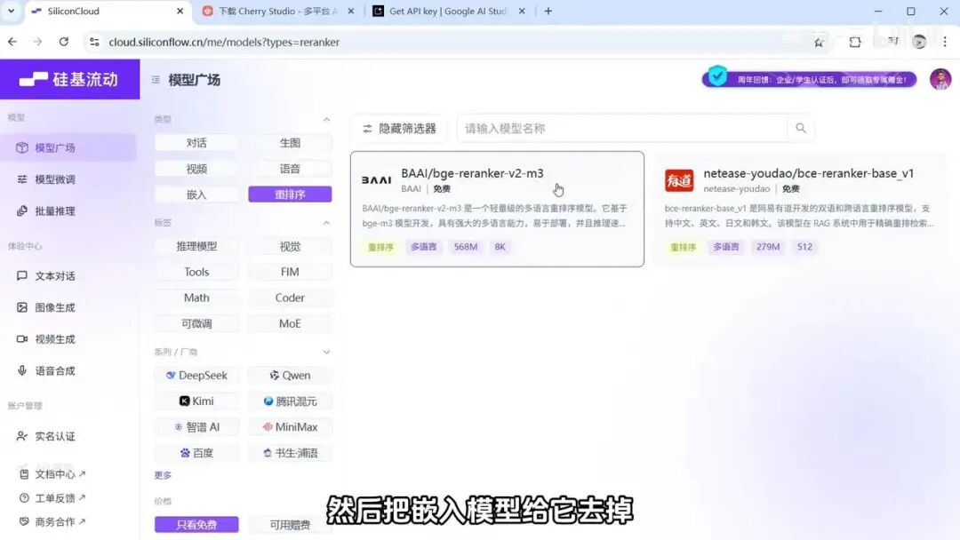Open the BAAI/bge-reranker-v2-m3 model card
The height and width of the screenshot is (540, 960).
click(x=497, y=209)
